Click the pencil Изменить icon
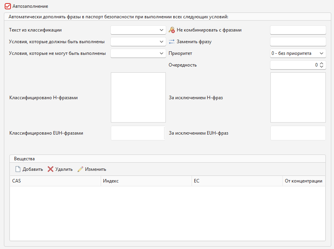Image resolution: width=334 pixels, height=249 pixels. tap(80, 169)
